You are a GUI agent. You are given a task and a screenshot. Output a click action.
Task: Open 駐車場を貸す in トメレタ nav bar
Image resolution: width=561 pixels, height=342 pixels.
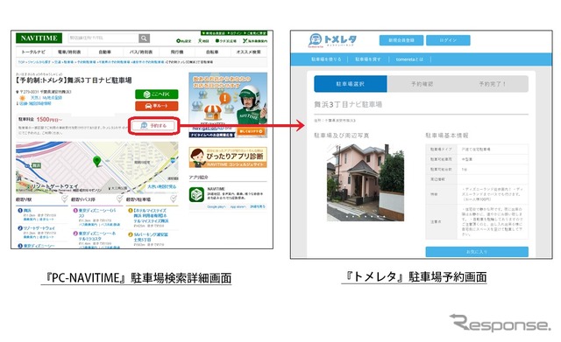(x=368, y=59)
